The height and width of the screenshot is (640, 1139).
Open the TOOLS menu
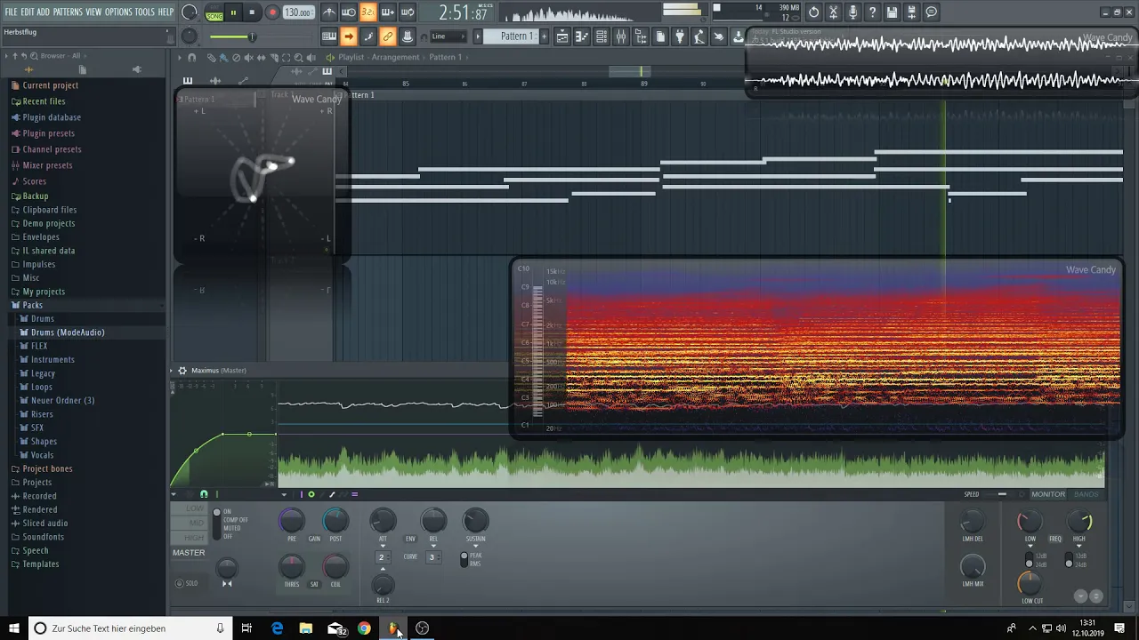145,12
